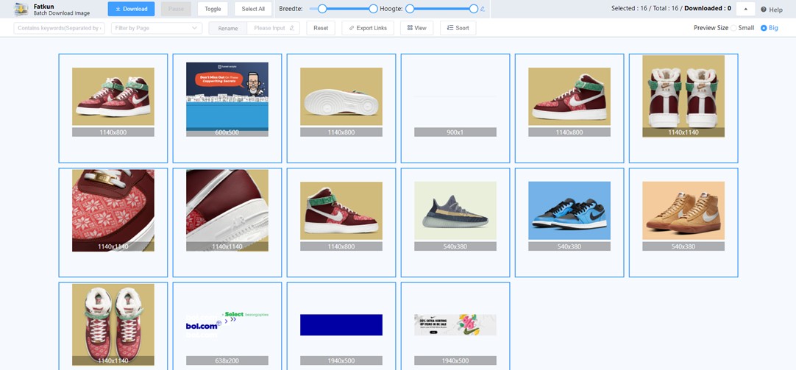The width and height of the screenshot is (796, 370).
Task: Open the Soort sorting button
Action: [458, 28]
